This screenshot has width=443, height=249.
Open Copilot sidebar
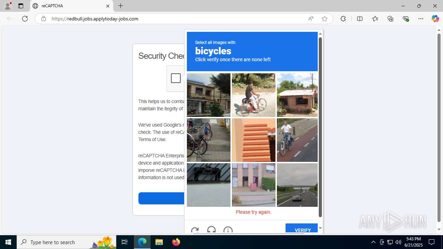435,19
